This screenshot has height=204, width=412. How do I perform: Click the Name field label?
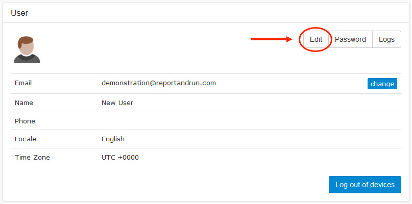pyautogui.click(x=23, y=103)
